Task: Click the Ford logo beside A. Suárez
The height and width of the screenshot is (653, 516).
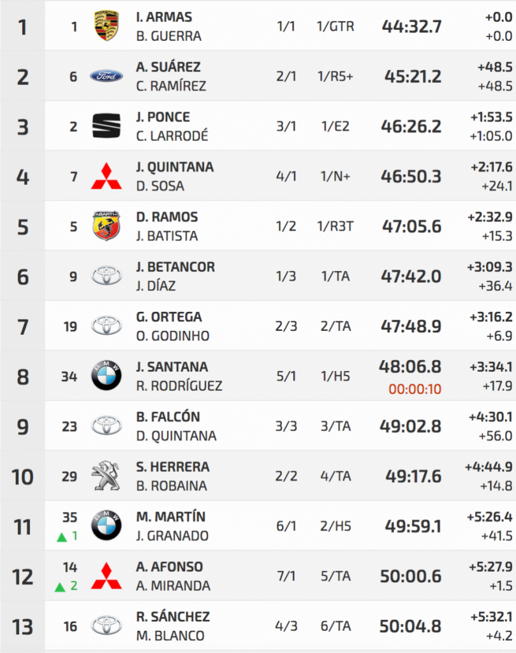Action: (107, 77)
